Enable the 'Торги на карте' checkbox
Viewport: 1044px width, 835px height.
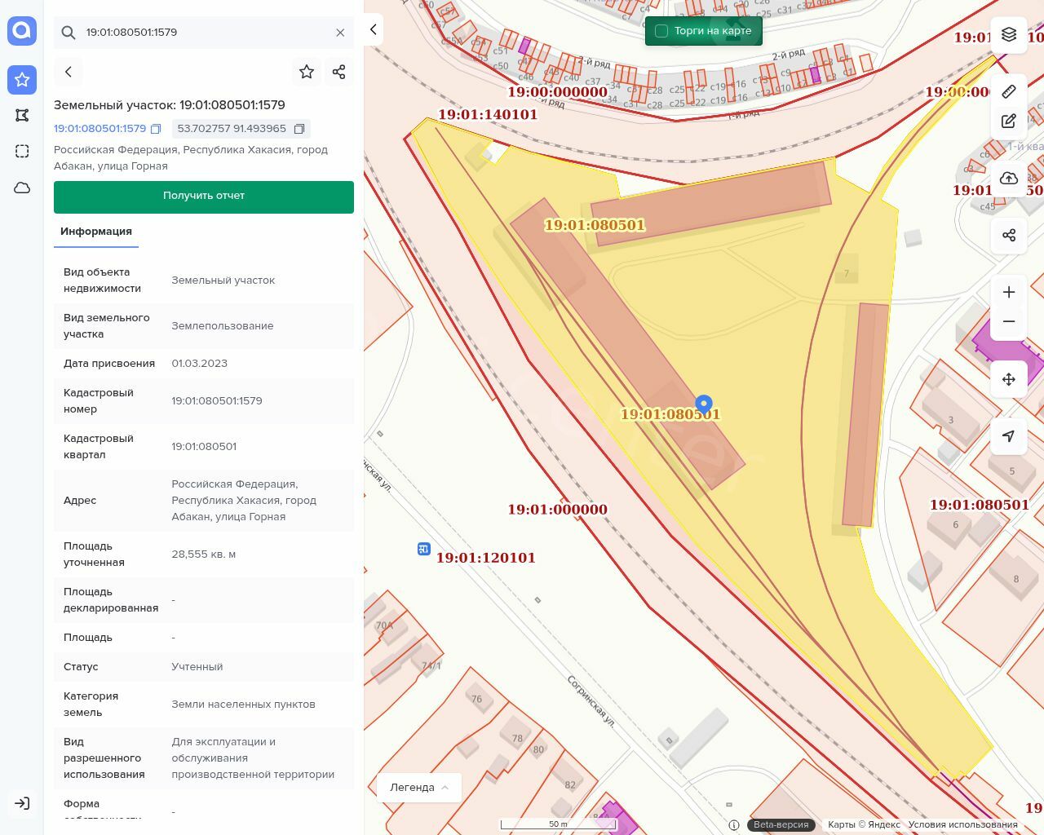tap(661, 31)
